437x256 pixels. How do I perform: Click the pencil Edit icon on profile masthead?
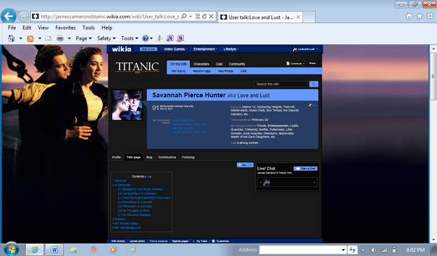[312, 105]
